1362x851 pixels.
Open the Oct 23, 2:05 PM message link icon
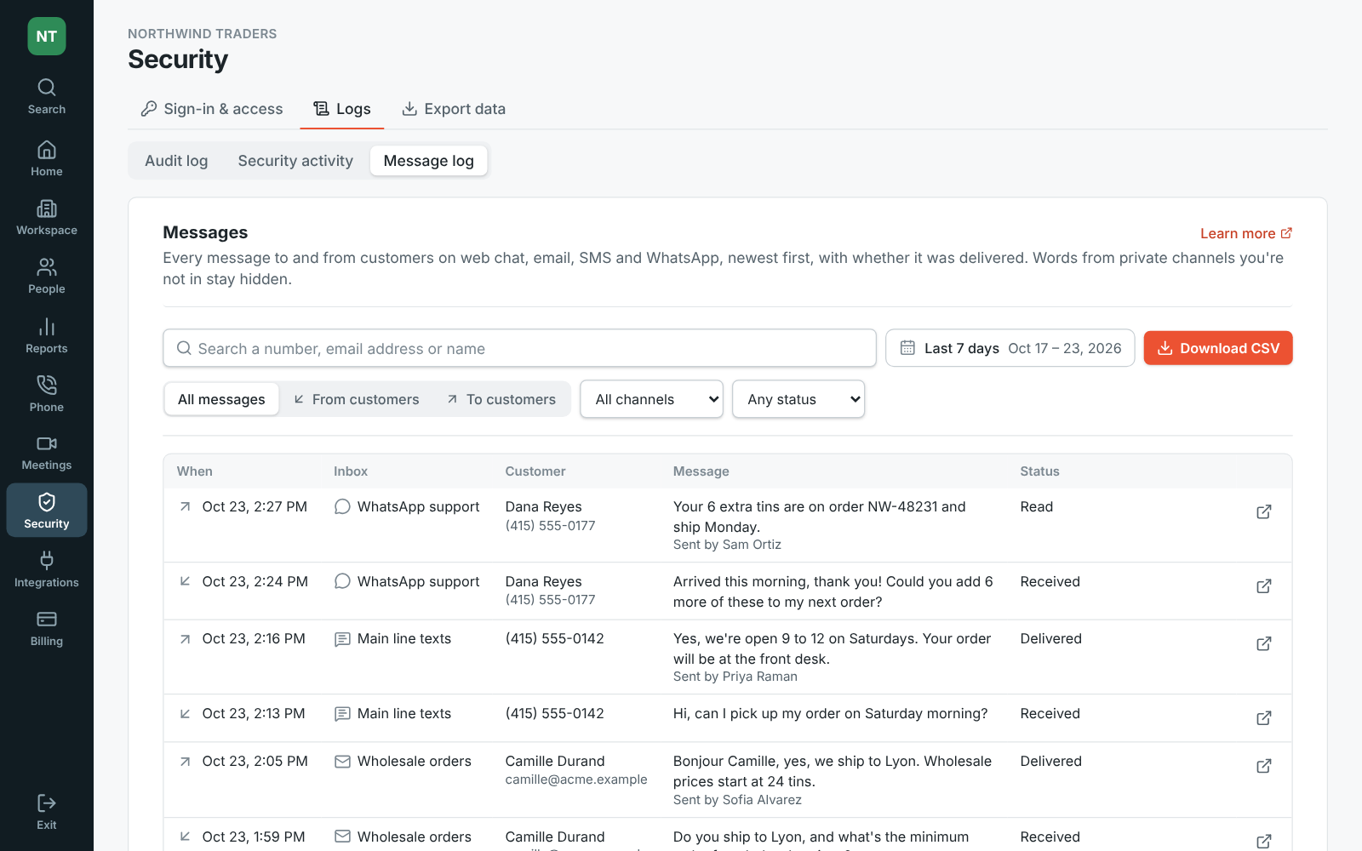[1264, 766]
